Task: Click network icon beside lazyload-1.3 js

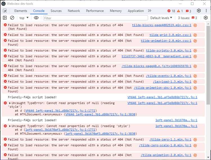Action: click(x=195, y=82)
